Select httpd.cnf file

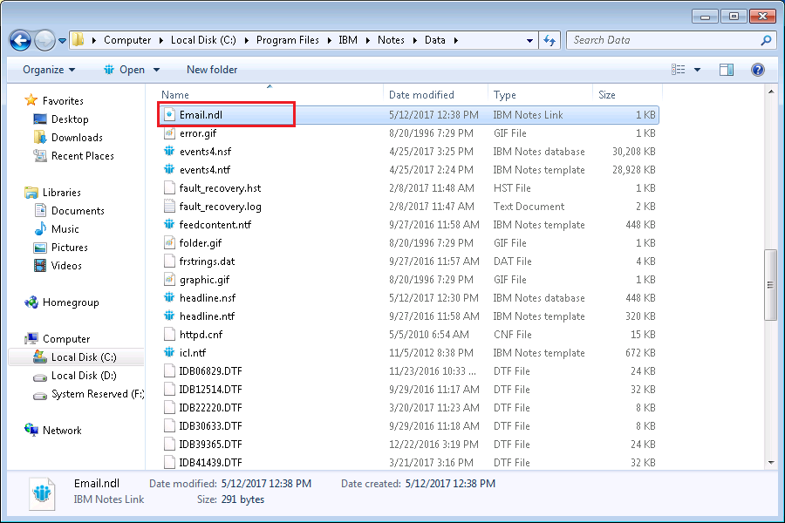201,335
